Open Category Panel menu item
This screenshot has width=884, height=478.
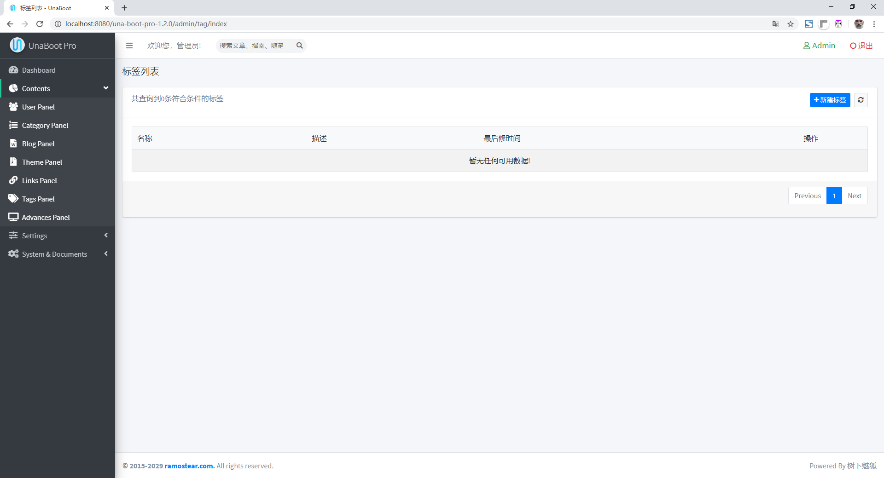pyautogui.click(x=58, y=125)
